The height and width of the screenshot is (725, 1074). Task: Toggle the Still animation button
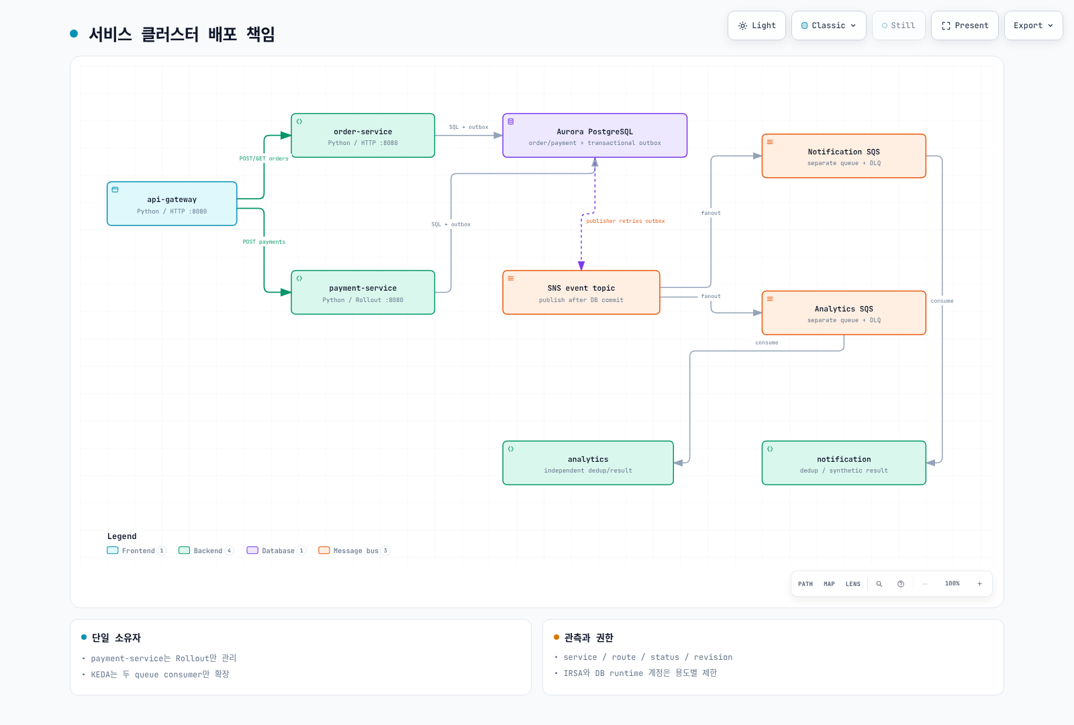tap(898, 26)
